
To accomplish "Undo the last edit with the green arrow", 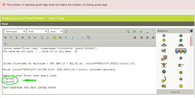I will 128,32.
